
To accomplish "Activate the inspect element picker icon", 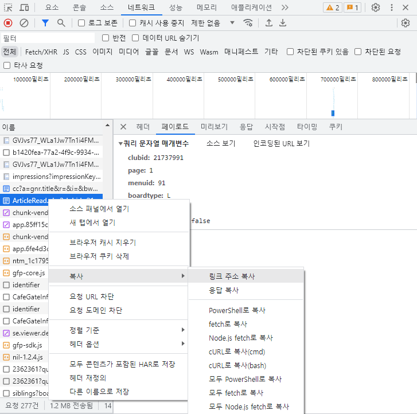I will point(8,7).
